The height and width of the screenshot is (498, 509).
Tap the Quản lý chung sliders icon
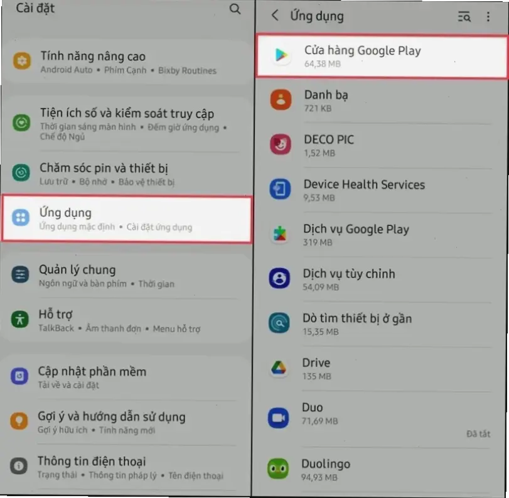[20, 274]
